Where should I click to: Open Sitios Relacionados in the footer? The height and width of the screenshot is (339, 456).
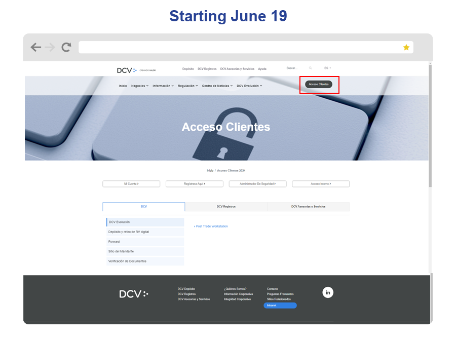point(279,299)
